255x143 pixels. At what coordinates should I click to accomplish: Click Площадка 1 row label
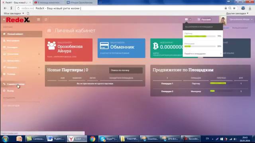coord(167,84)
